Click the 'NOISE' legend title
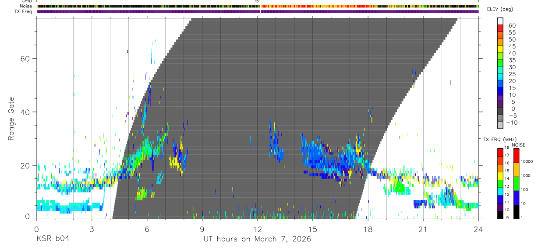The height and width of the screenshot is (248, 538). click(518, 145)
